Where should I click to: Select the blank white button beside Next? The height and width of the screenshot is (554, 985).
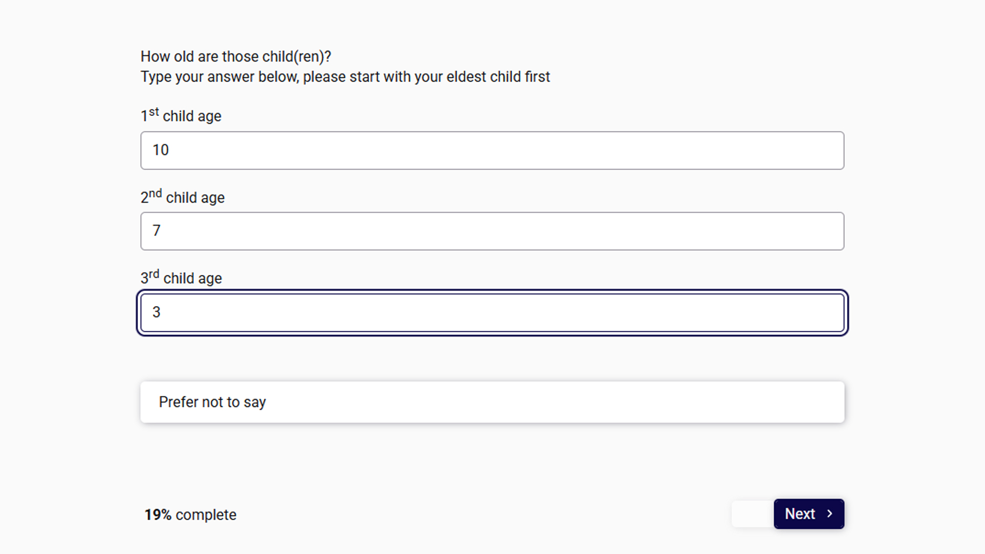click(753, 513)
